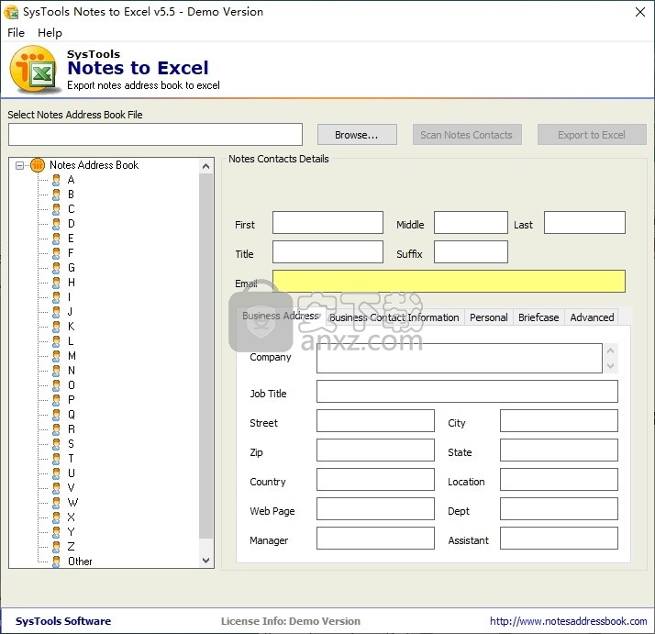
Task: Close the Notes to Excel window
Action: pos(640,12)
